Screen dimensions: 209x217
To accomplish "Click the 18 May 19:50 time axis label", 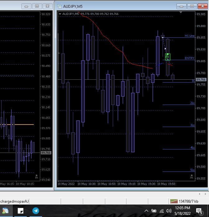I will click(166, 184).
